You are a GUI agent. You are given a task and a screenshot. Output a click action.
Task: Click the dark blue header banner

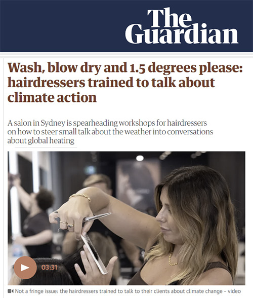126,26
